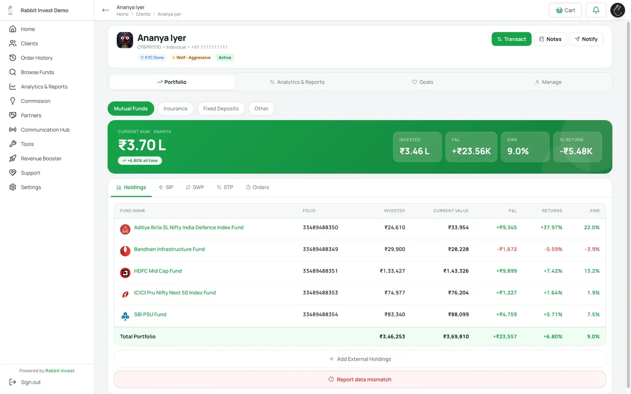Click the profile avatar in top right
This screenshot has height=394, width=631.
617,10
